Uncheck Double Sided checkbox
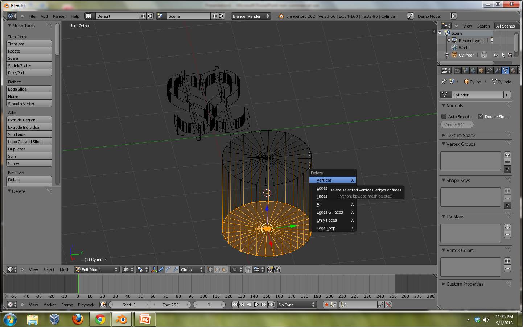523x327 pixels. pos(481,116)
